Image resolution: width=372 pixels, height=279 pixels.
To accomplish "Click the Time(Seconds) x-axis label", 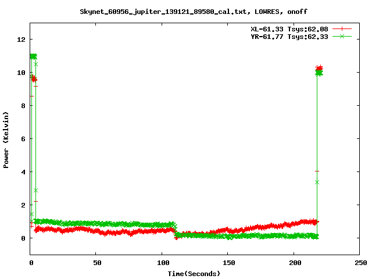I will coord(195,273).
